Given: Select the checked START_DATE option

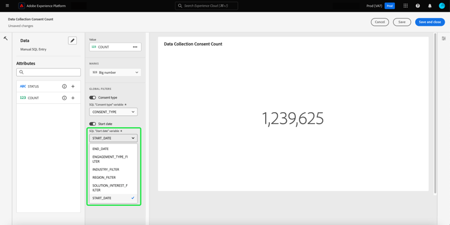Looking at the screenshot, I should click(x=113, y=198).
